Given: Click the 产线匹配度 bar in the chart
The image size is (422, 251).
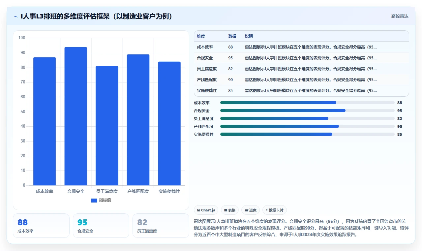Looking at the screenshot, I should pyautogui.click(x=138, y=120).
